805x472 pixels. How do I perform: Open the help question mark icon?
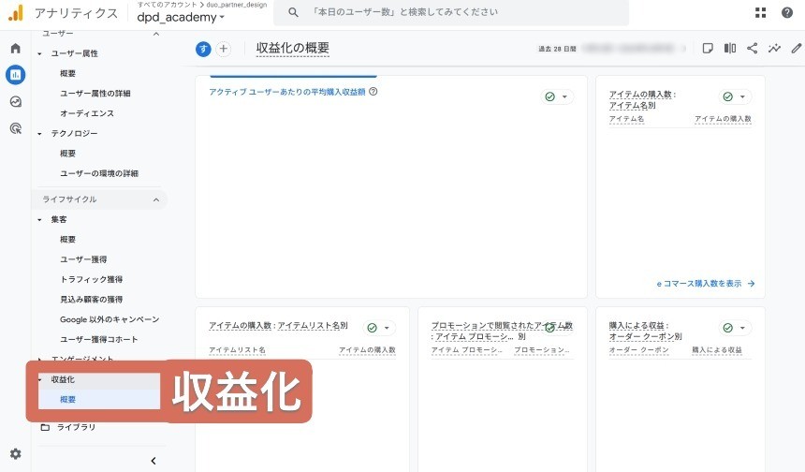[787, 13]
